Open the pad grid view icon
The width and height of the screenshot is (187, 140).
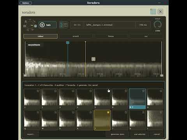click(153, 11)
